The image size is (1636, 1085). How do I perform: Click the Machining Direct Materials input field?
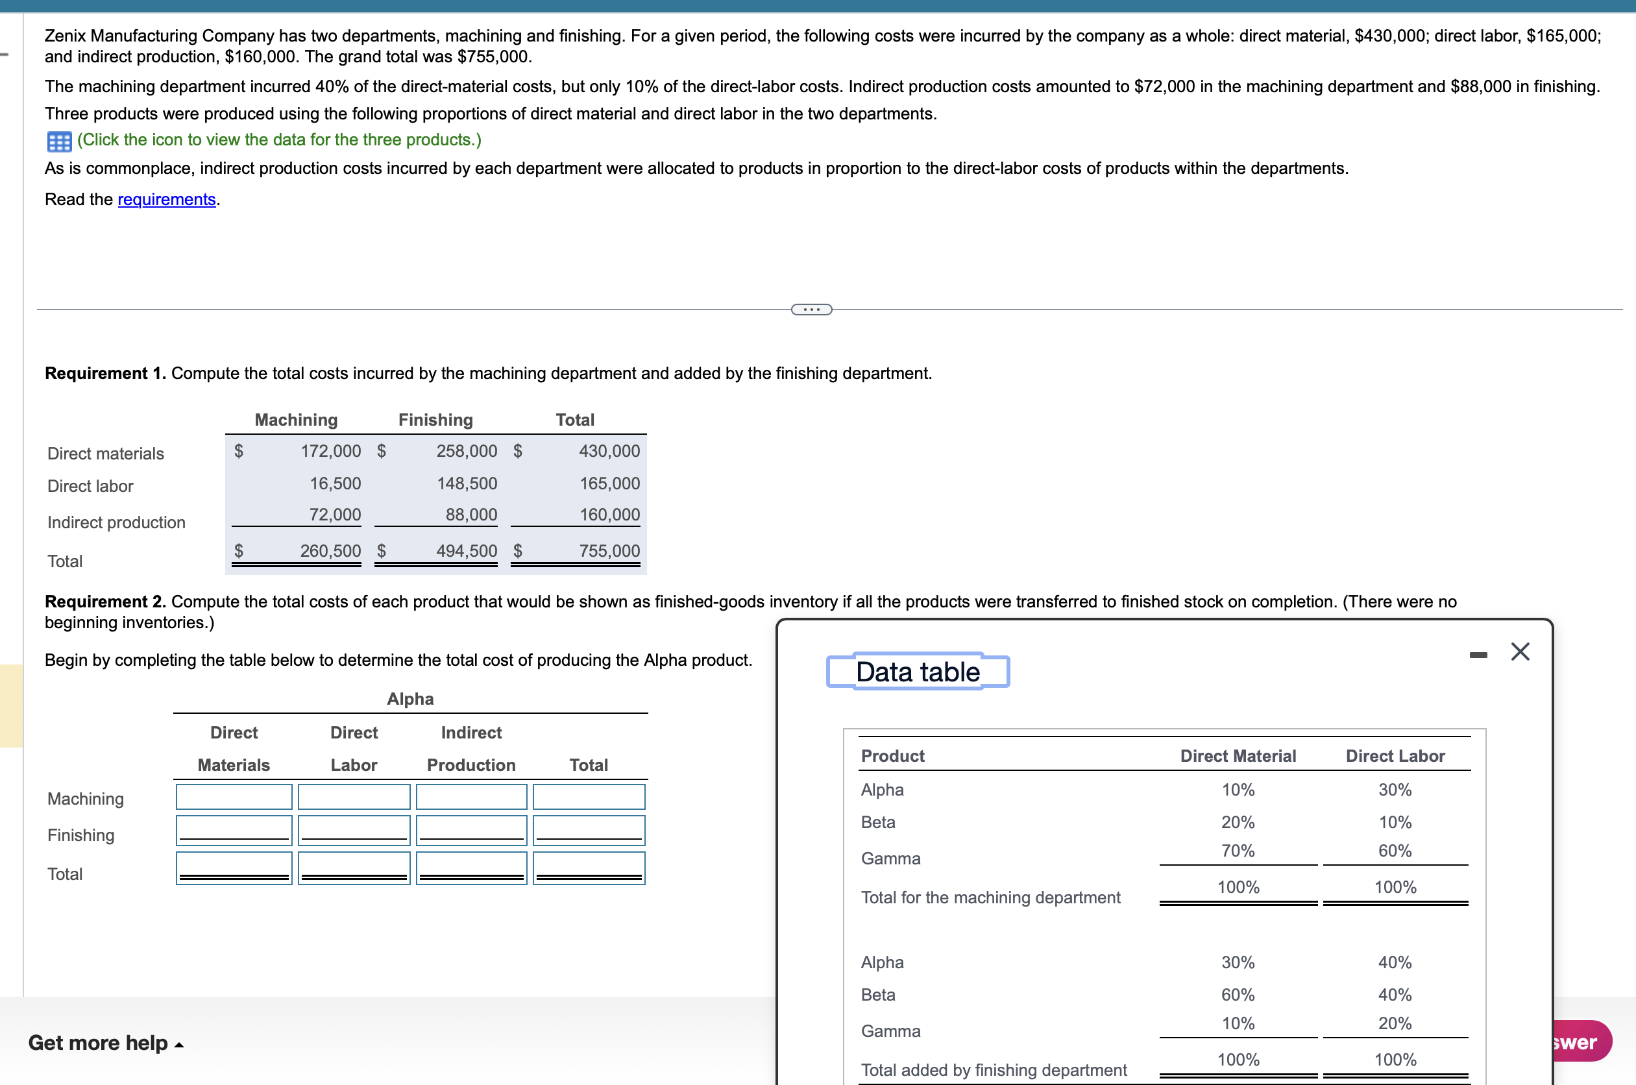point(234,796)
